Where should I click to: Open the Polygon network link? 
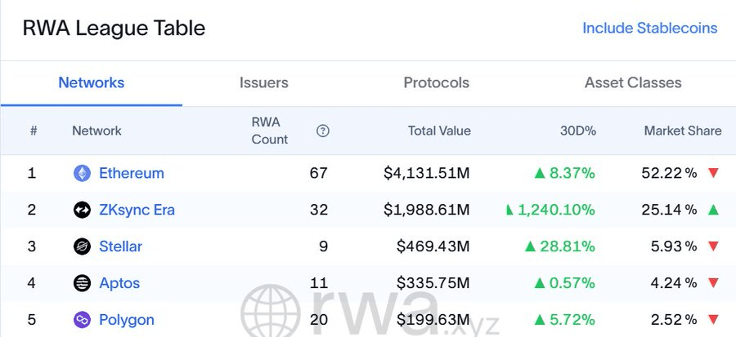[x=127, y=320]
